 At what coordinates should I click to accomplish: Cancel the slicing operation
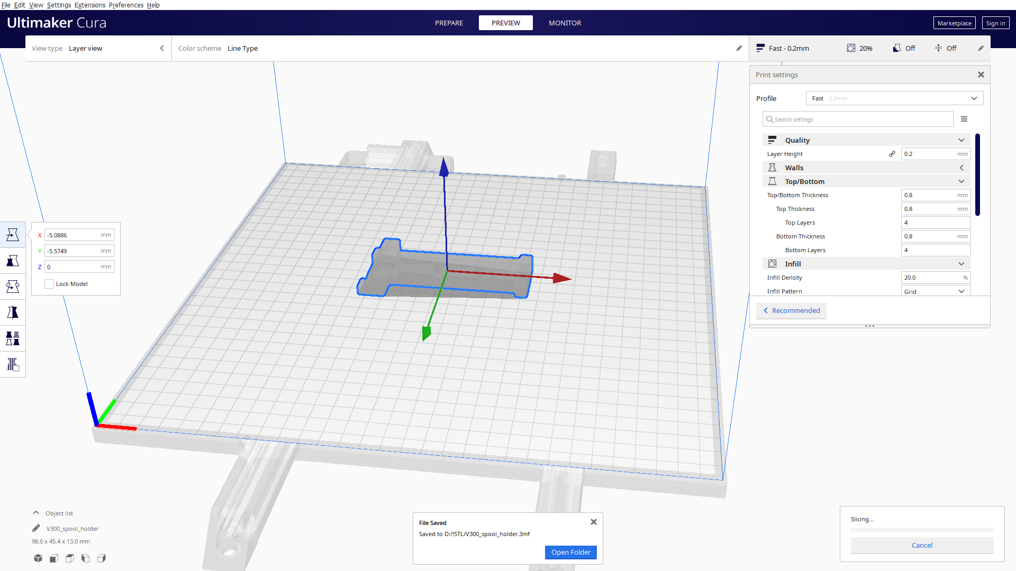(x=922, y=545)
